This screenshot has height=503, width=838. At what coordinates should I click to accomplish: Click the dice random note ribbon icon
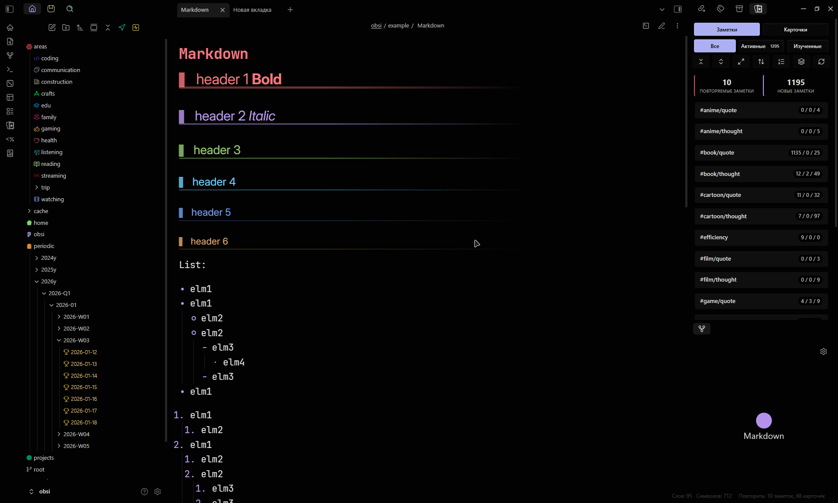point(10,83)
